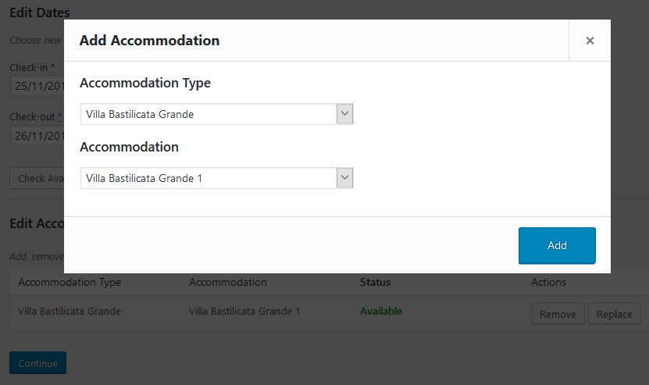This screenshot has height=385, width=649.
Task: Click the Accommodation column header in table
Action: click(x=227, y=282)
